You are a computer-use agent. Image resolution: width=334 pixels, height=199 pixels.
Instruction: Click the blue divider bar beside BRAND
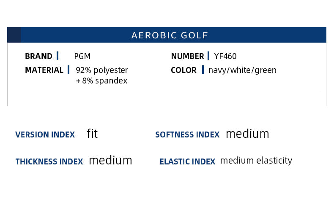tap(57, 56)
